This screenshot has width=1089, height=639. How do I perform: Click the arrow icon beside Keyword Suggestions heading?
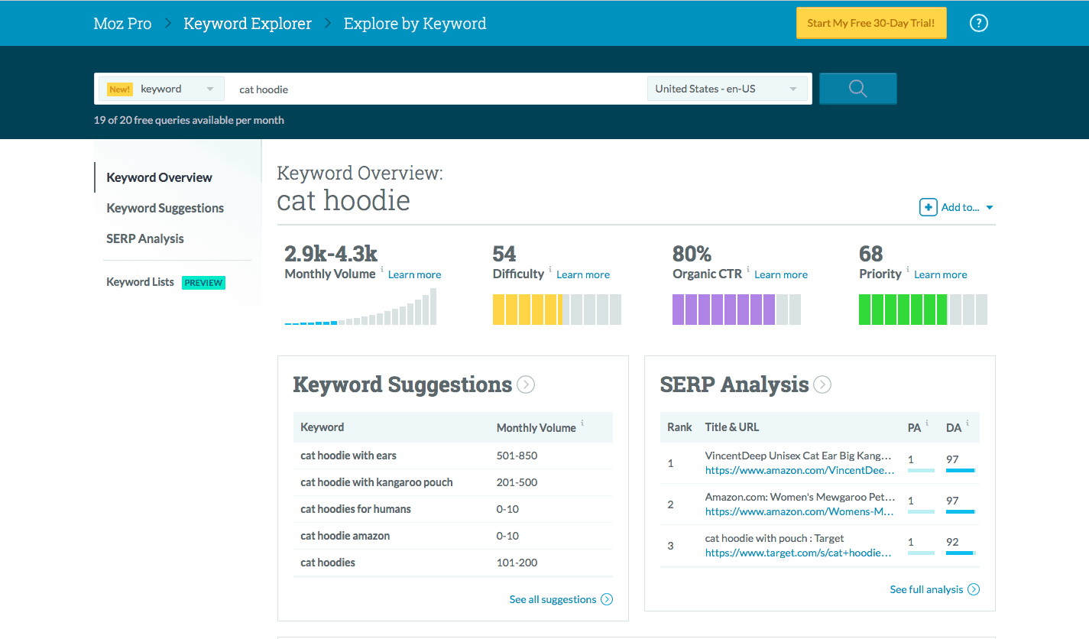525,384
